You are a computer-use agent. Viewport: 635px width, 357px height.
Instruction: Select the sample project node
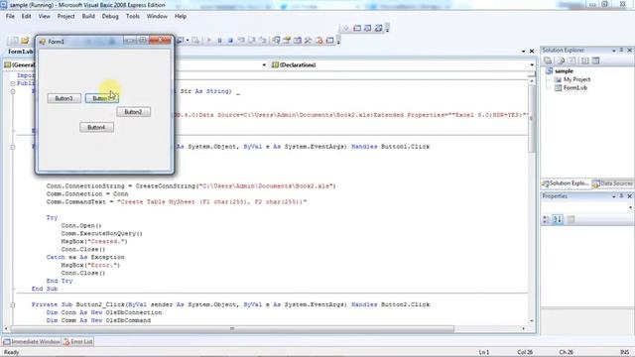coord(564,71)
